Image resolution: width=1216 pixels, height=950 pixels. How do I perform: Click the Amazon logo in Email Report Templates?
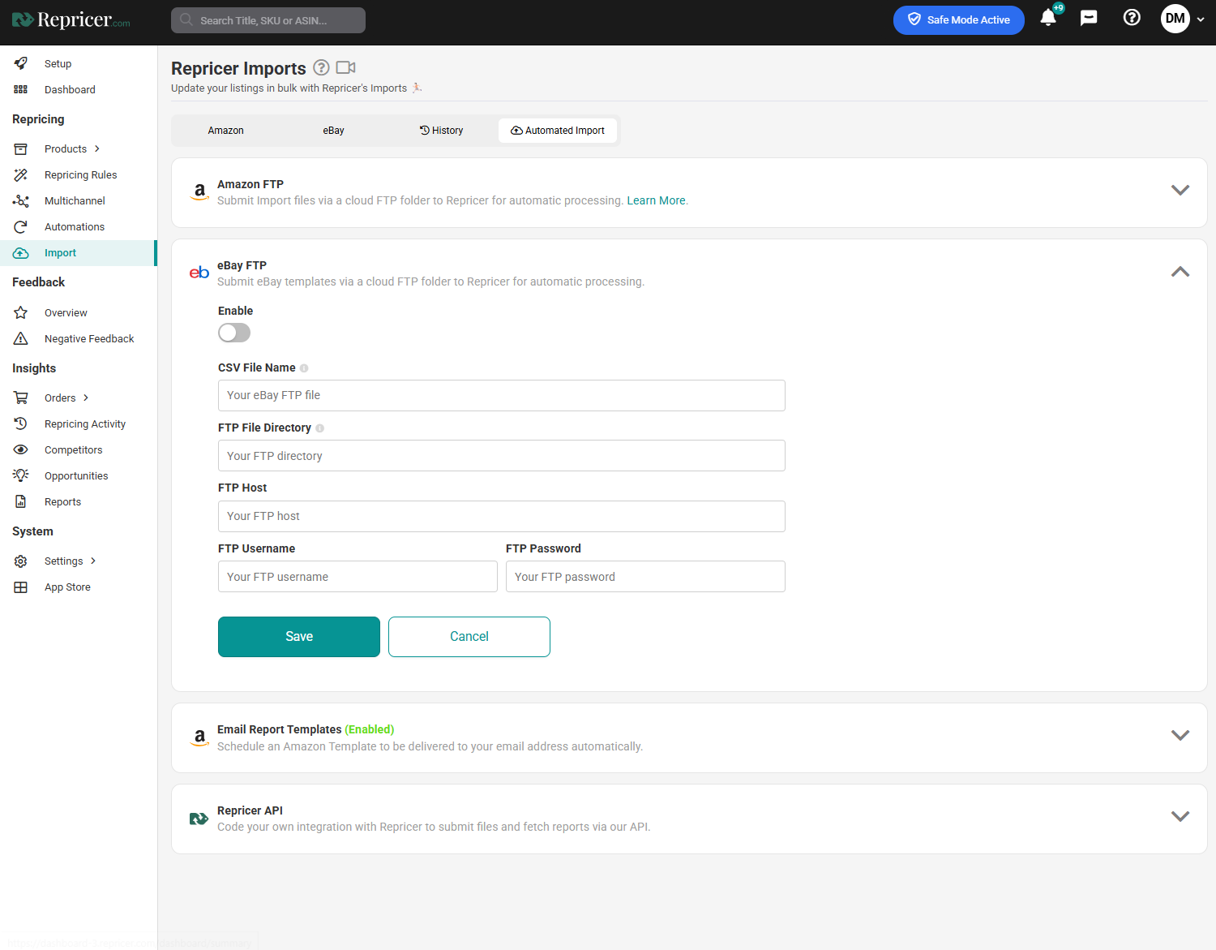(199, 737)
